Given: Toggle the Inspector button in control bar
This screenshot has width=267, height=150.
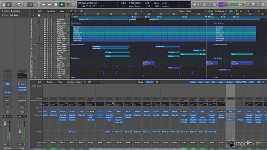Looking at the screenshot, I should 9,5.
